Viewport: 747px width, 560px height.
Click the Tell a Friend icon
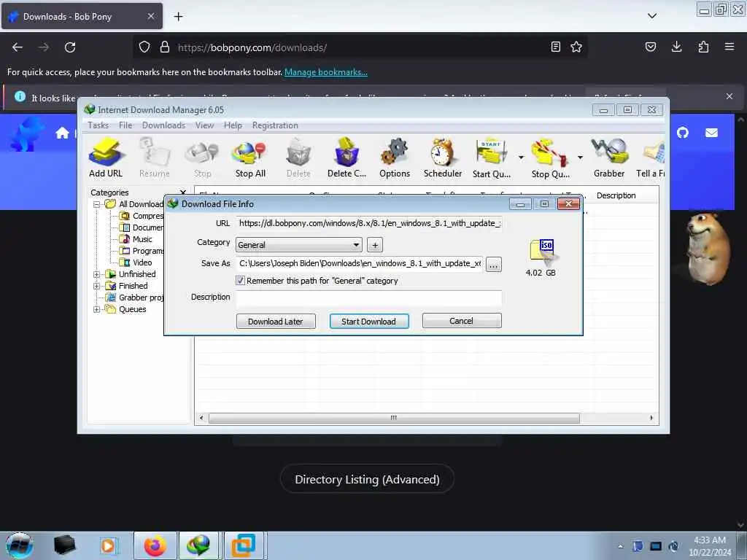click(x=651, y=158)
